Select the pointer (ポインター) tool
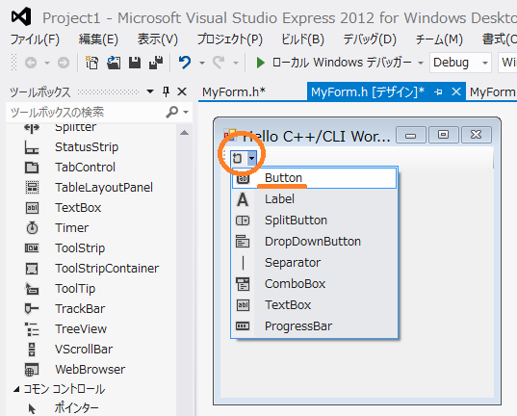Image resolution: width=517 pixels, height=416 pixels. (x=76, y=408)
